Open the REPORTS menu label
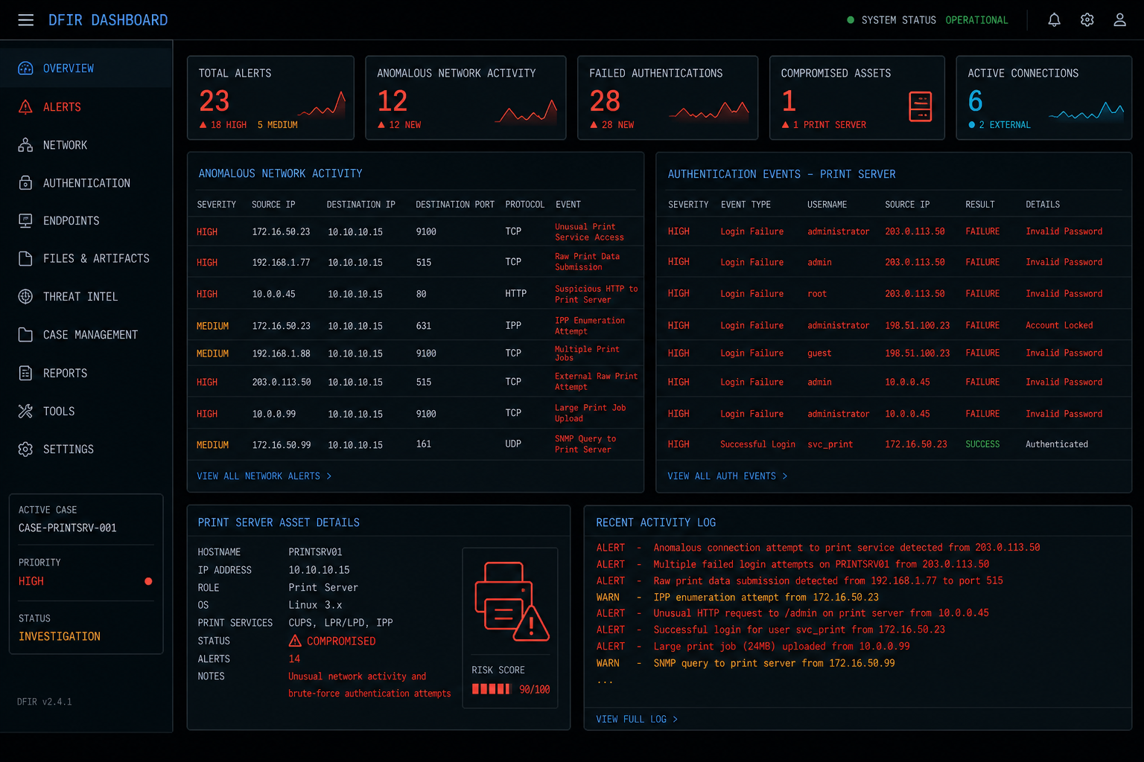1144x762 pixels. coord(65,374)
